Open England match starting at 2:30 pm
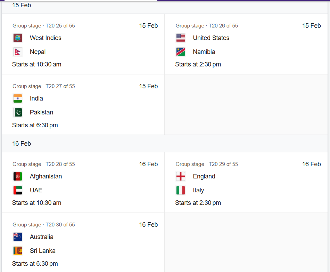Image resolution: width=330 pixels, height=272 pixels. 246,183
